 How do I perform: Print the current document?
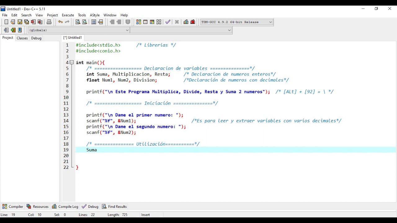(49, 22)
